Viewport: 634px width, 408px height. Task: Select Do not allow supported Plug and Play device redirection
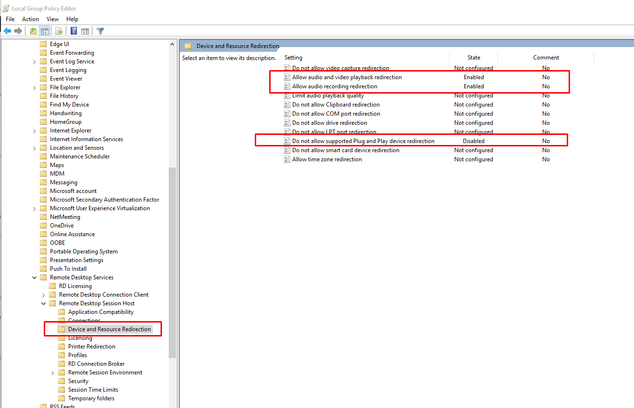[363, 141]
